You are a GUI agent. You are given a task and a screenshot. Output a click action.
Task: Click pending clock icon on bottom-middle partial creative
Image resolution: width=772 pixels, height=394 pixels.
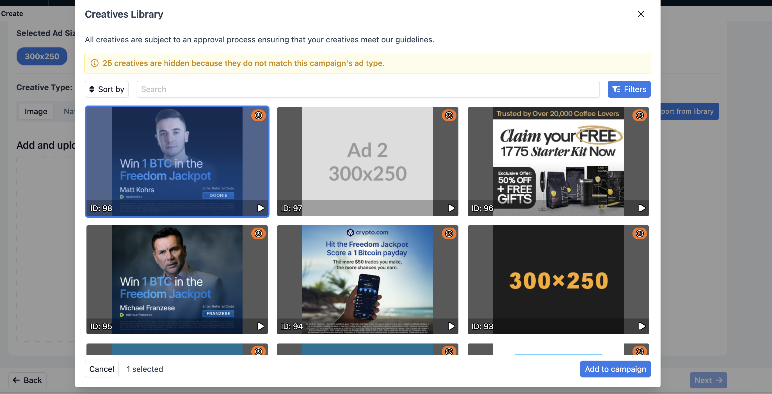coord(449,350)
